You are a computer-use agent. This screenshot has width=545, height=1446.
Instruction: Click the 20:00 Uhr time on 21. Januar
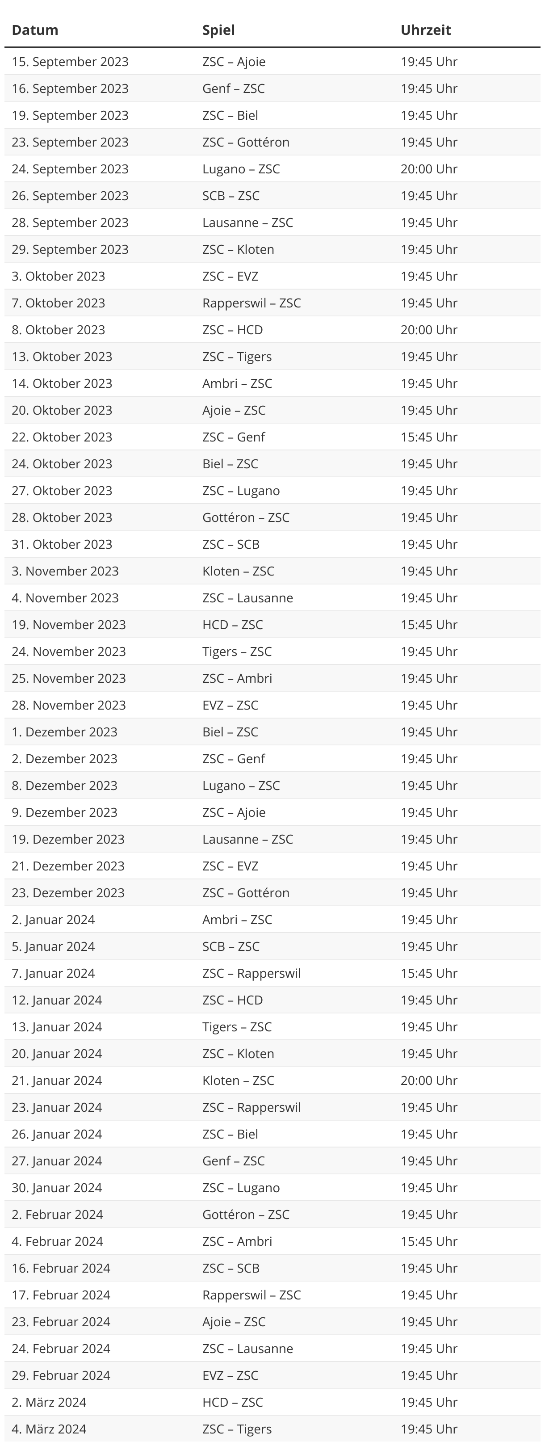[x=429, y=1080]
